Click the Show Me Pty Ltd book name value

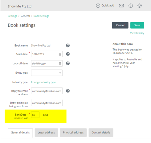41,46
